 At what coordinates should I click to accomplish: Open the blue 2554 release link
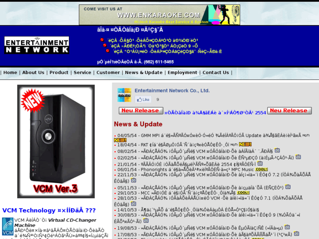(x=215, y=113)
